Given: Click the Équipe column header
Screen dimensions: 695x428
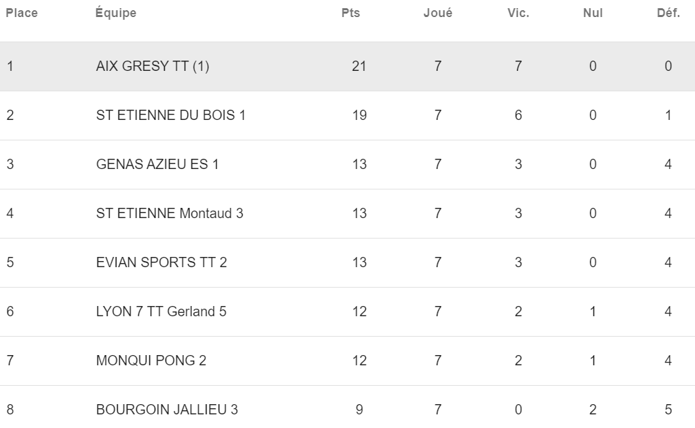Looking at the screenshot, I should coord(116,13).
